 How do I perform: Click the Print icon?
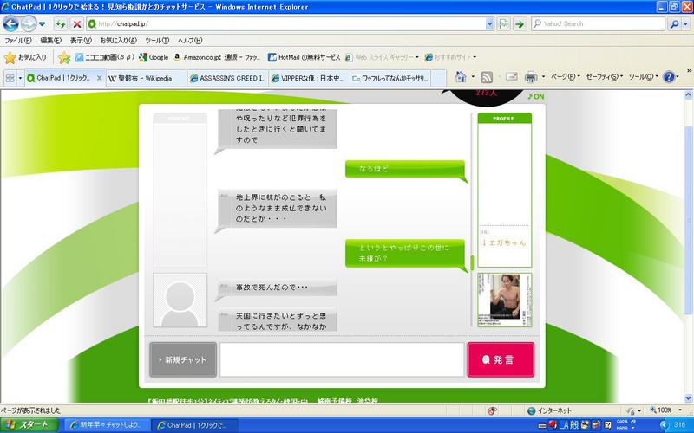point(531,77)
